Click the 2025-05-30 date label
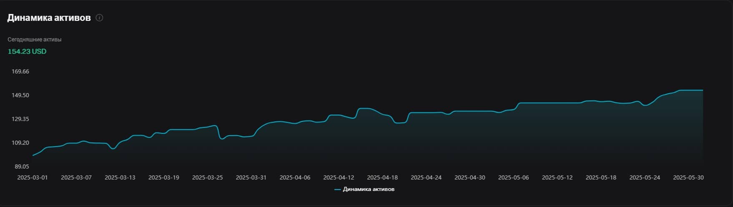733x207 pixels. click(688, 177)
